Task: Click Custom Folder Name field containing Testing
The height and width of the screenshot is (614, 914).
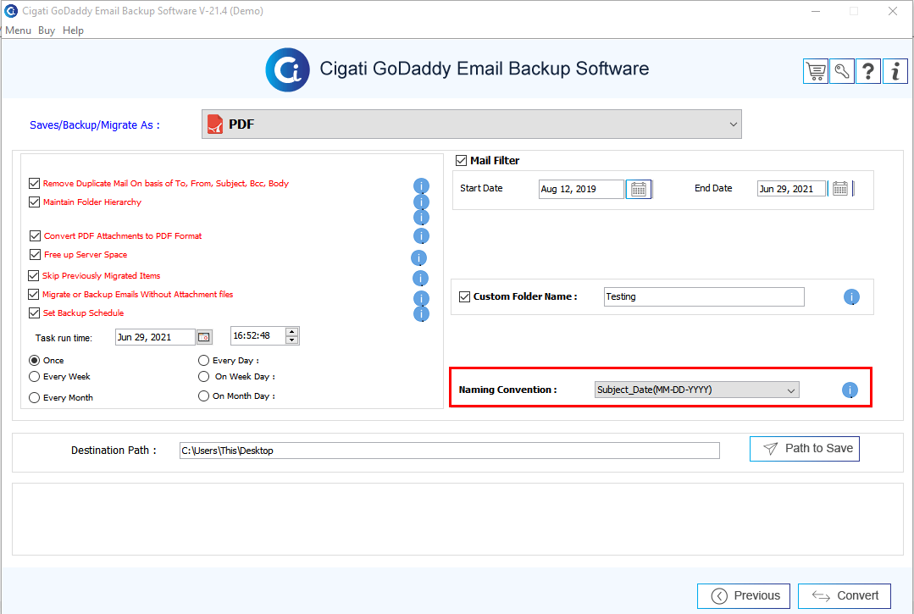Action: coord(704,296)
